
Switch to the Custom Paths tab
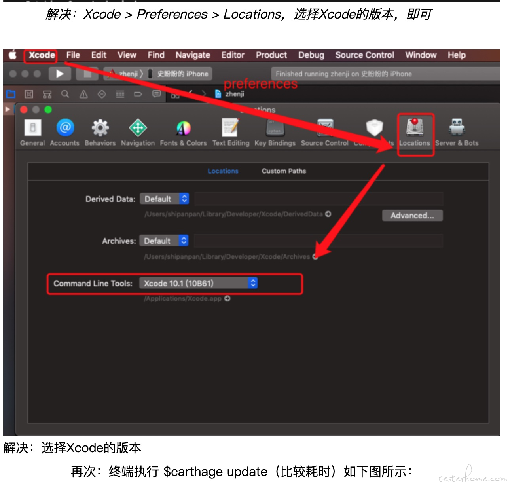pos(284,171)
